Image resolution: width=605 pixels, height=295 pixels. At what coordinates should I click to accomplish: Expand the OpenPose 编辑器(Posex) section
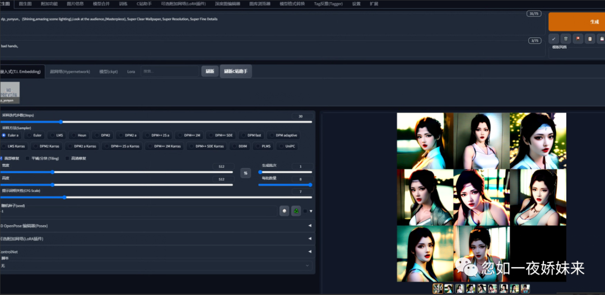(157, 226)
